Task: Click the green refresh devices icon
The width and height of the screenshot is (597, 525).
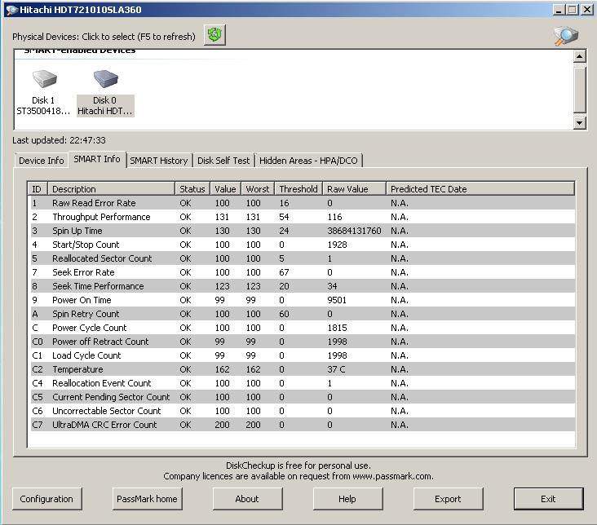Action: 214,35
